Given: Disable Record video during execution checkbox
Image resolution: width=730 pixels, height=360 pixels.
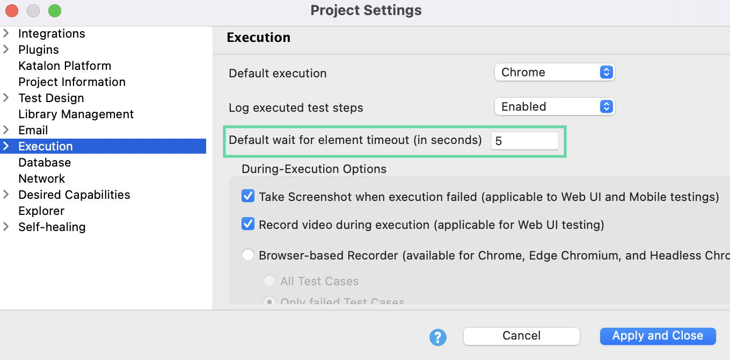Looking at the screenshot, I should coord(248,224).
